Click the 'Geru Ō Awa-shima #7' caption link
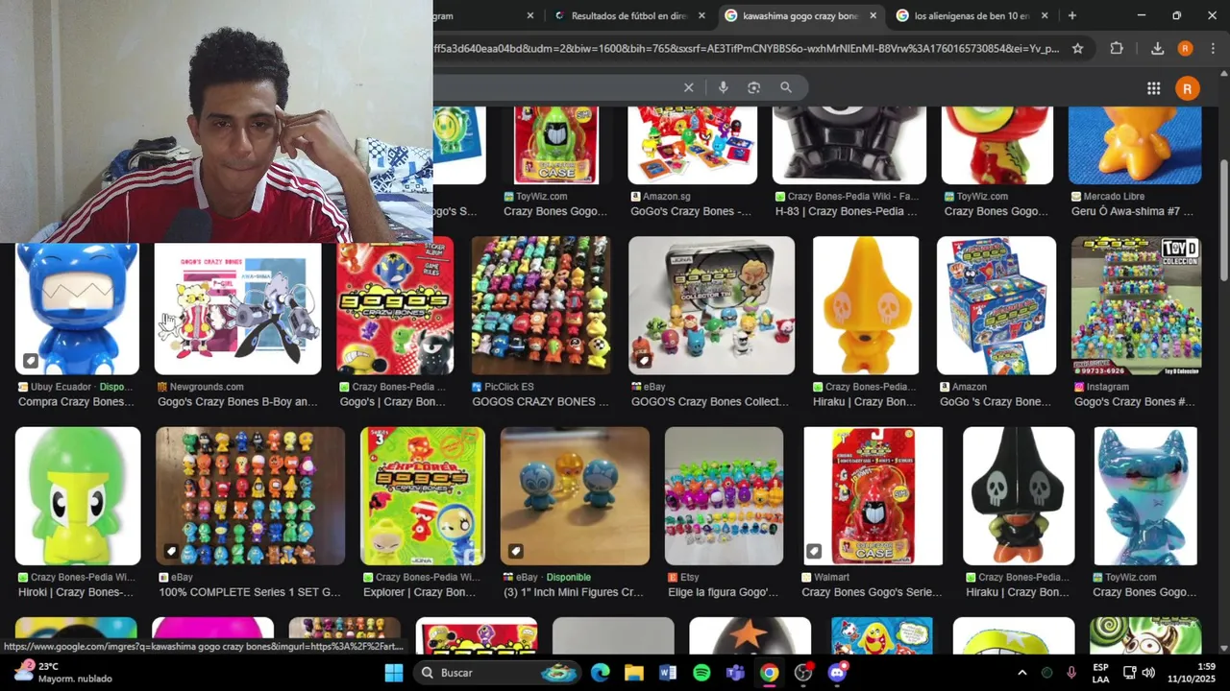This screenshot has width=1230, height=691. 1132,211
